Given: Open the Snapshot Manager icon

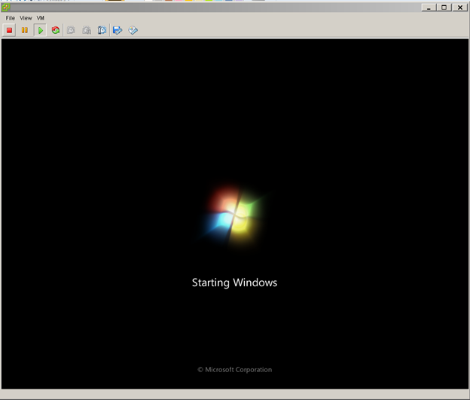Looking at the screenshot, I should [x=102, y=30].
